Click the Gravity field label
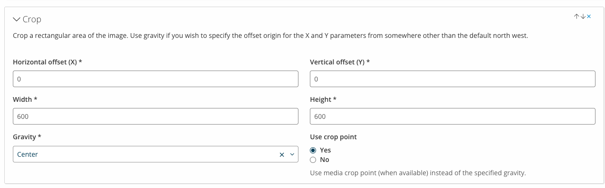The image size is (605, 188). pyautogui.click(x=27, y=137)
